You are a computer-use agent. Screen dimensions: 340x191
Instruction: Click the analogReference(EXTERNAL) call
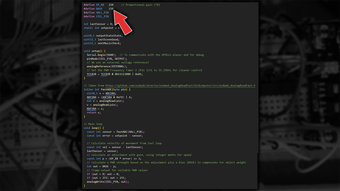(107, 66)
